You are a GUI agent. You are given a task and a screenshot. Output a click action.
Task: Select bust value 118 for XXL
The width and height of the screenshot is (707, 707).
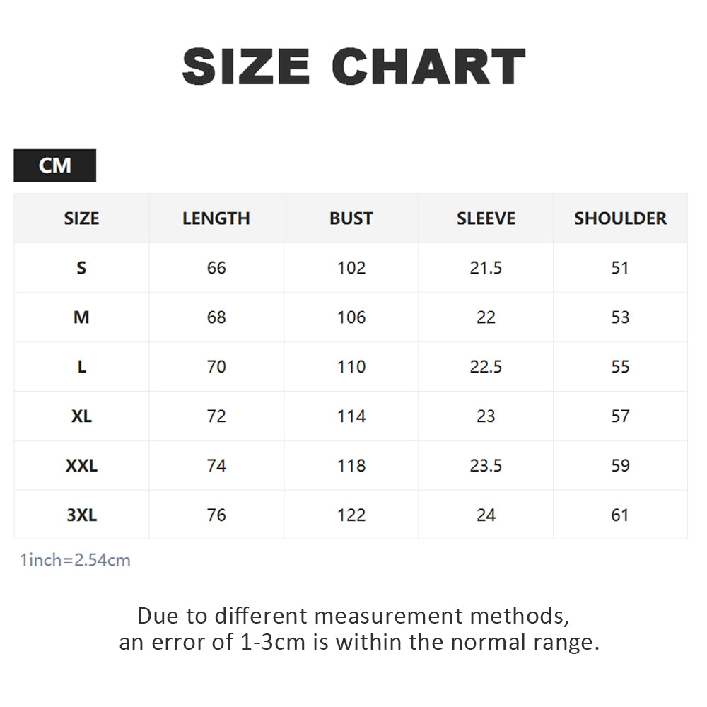tap(351, 466)
